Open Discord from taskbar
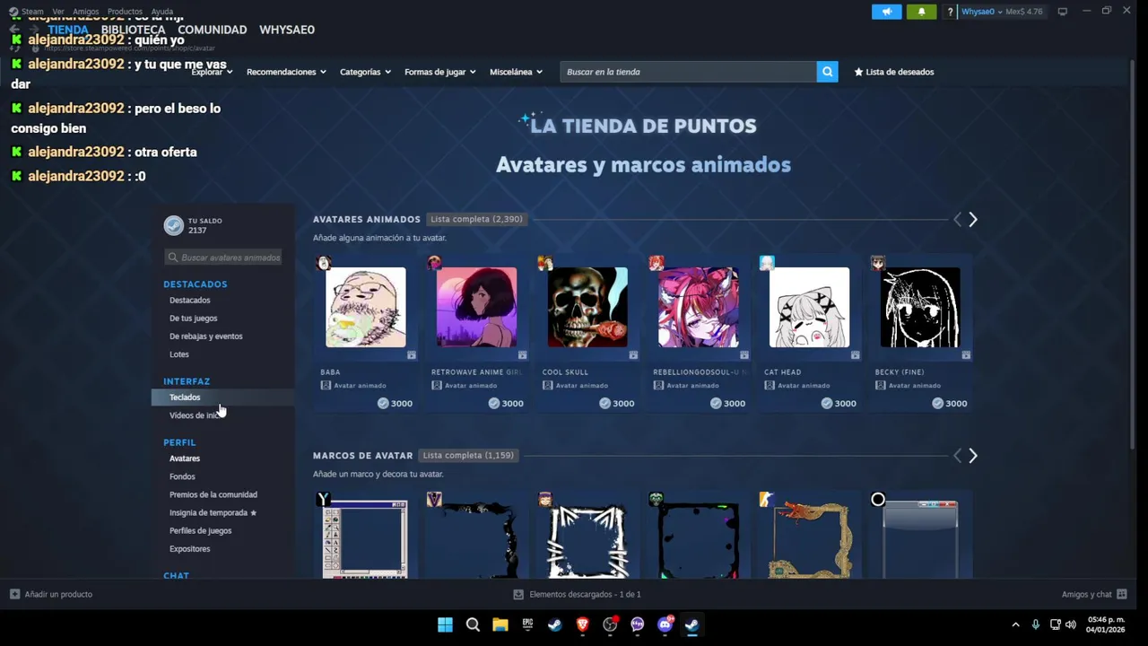The width and height of the screenshot is (1148, 646). tap(665, 625)
